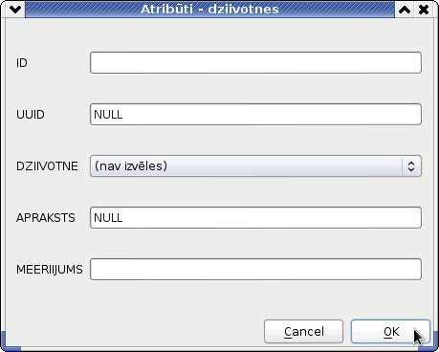Click the ID label
This screenshot has height=352, width=439.
(x=22, y=63)
